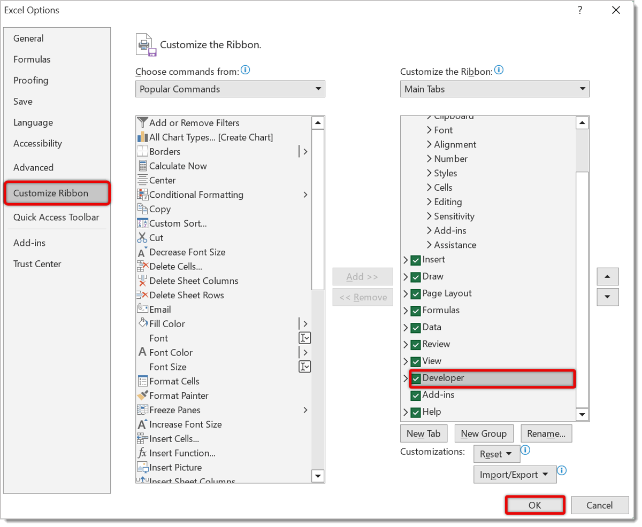Uncheck the Draw tab checkbox

pos(416,277)
